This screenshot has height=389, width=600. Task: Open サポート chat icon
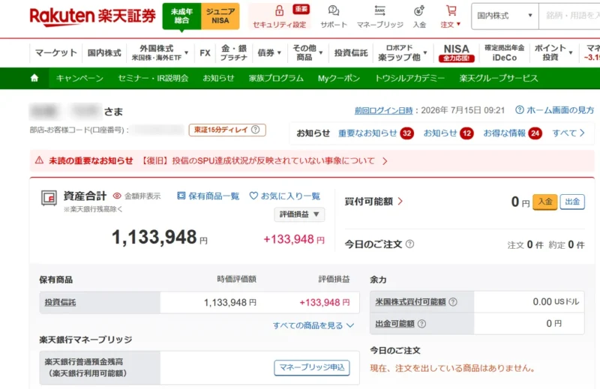pos(334,10)
